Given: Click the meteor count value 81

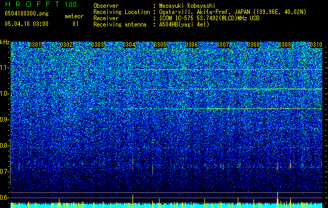Looking at the screenshot, I should pyautogui.click(x=75, y=24).
